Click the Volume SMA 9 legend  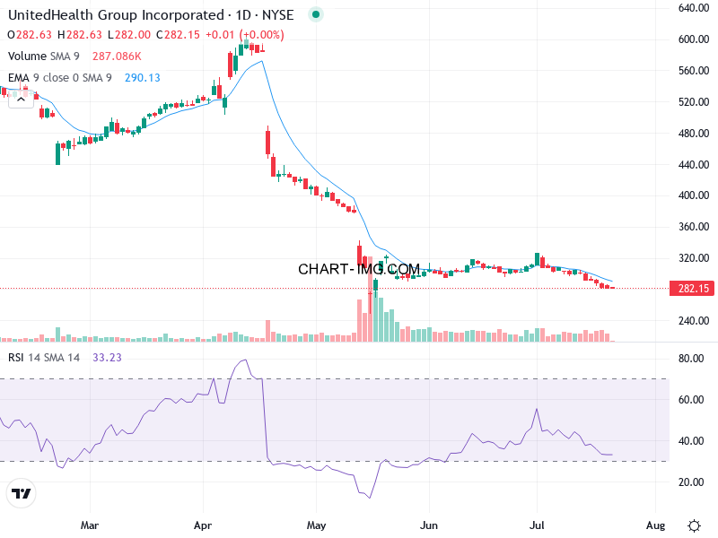point(43,56)
